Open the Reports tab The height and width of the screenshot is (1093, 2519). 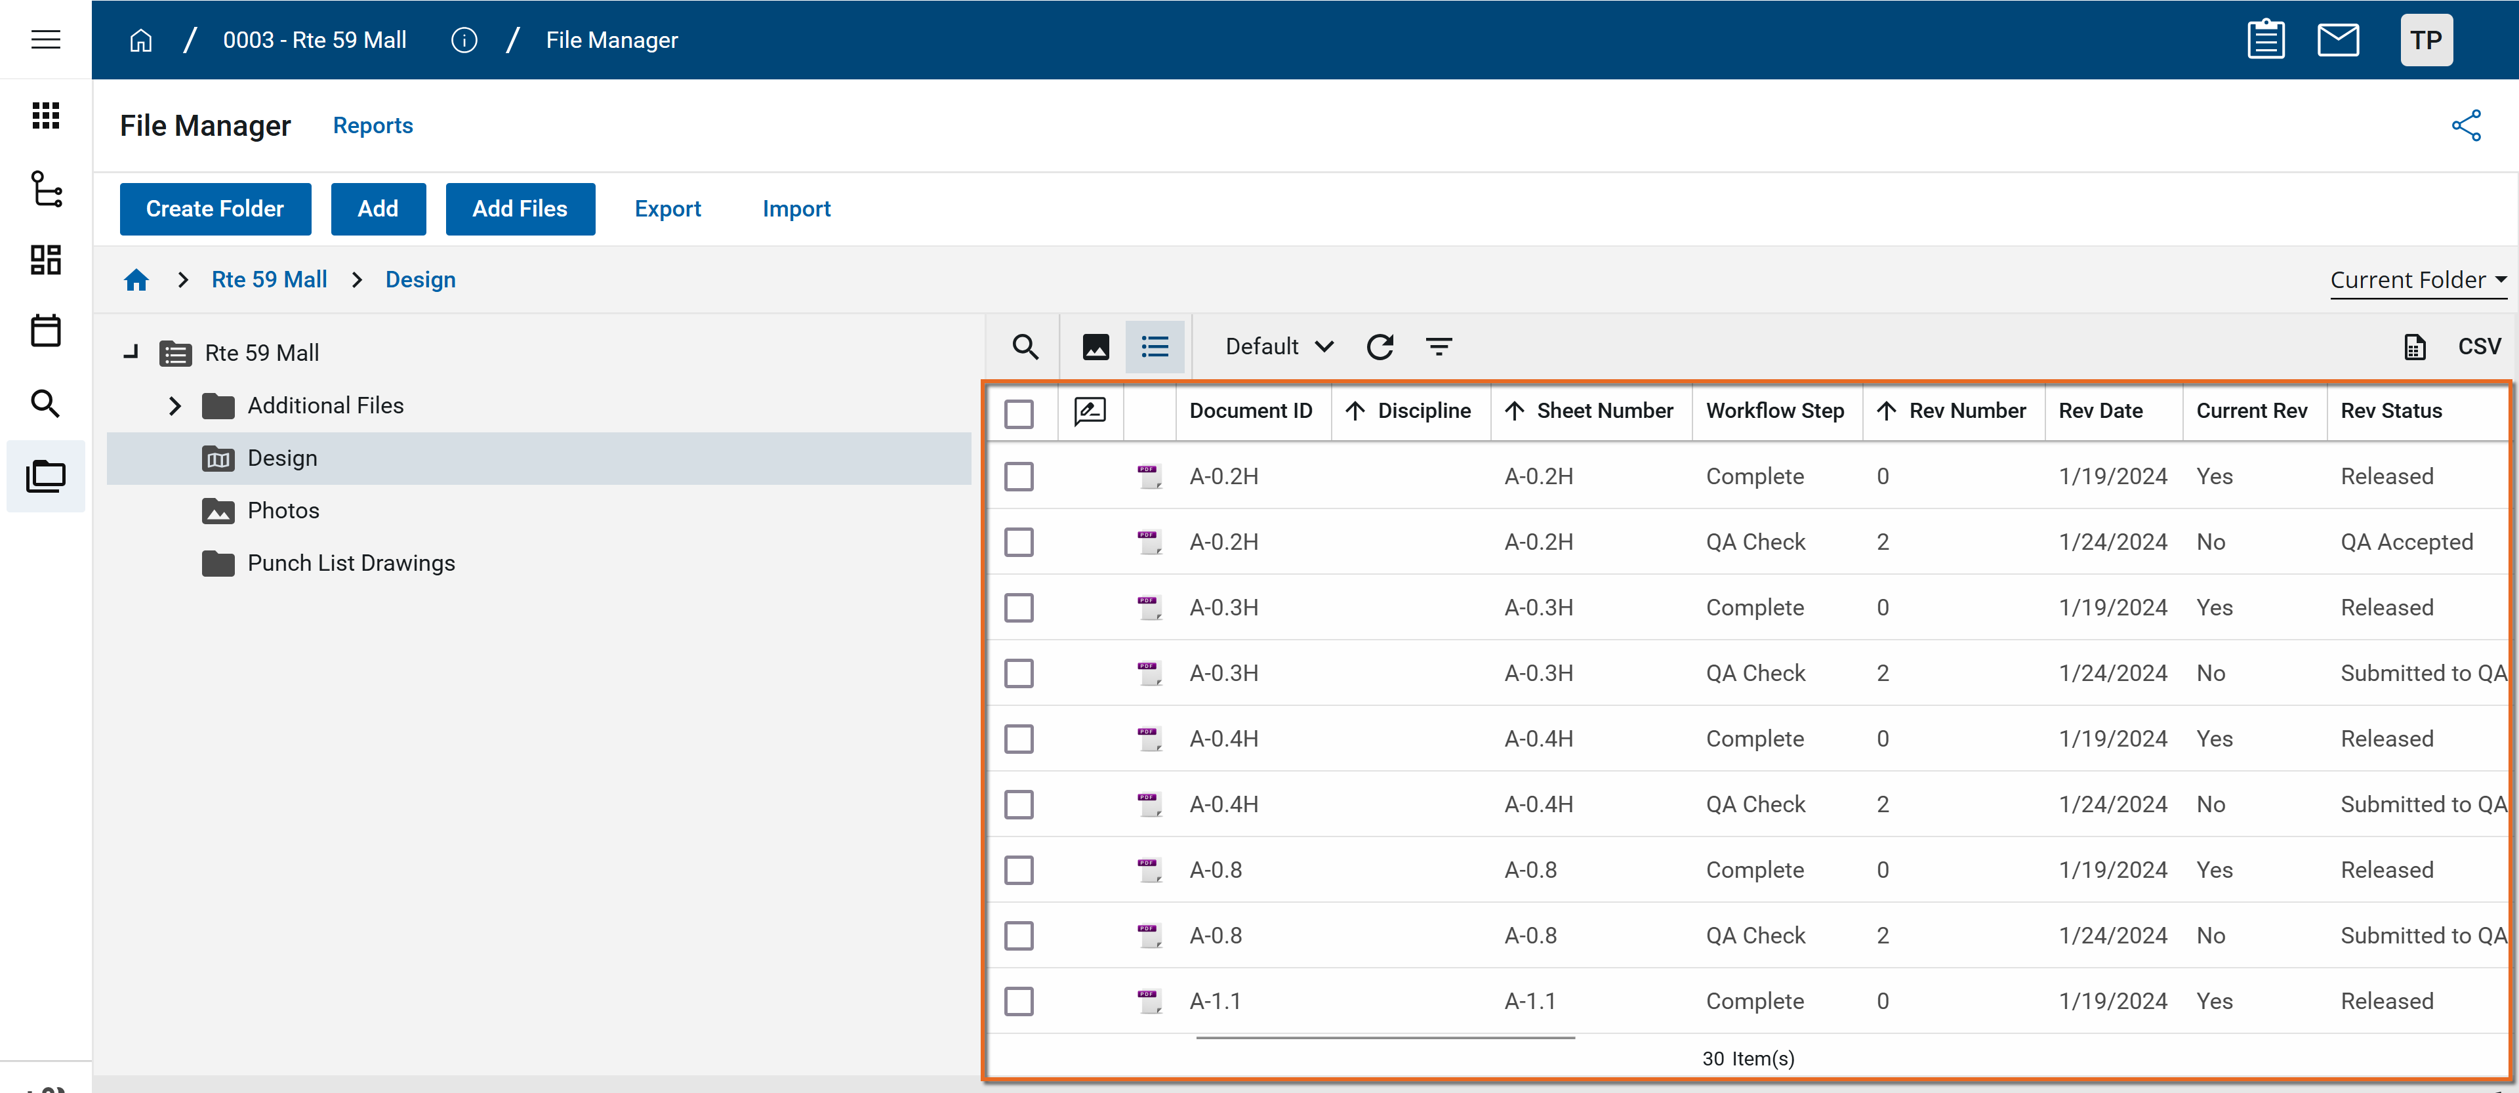click(x=373, y=125)
